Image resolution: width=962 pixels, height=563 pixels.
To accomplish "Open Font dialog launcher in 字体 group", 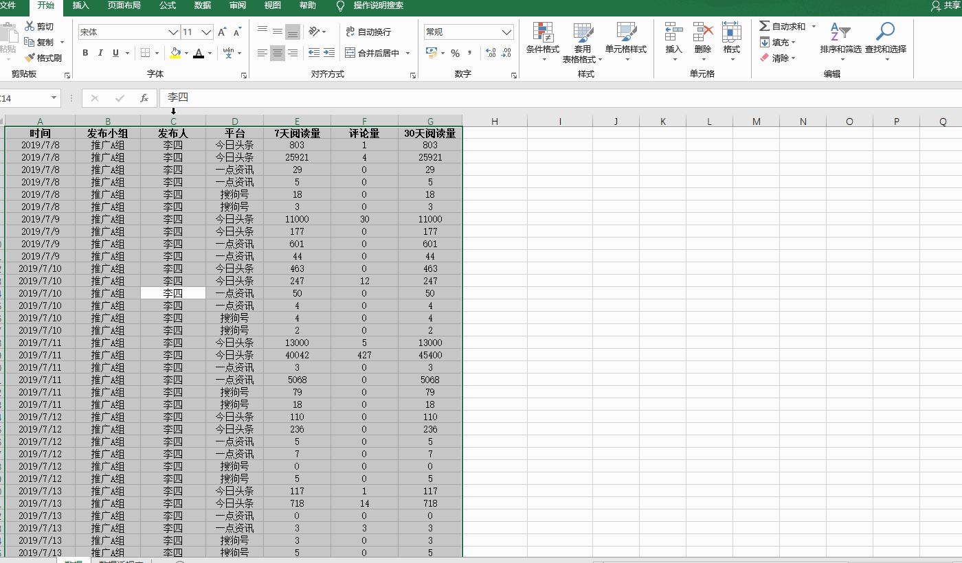I will pos(244,75).
